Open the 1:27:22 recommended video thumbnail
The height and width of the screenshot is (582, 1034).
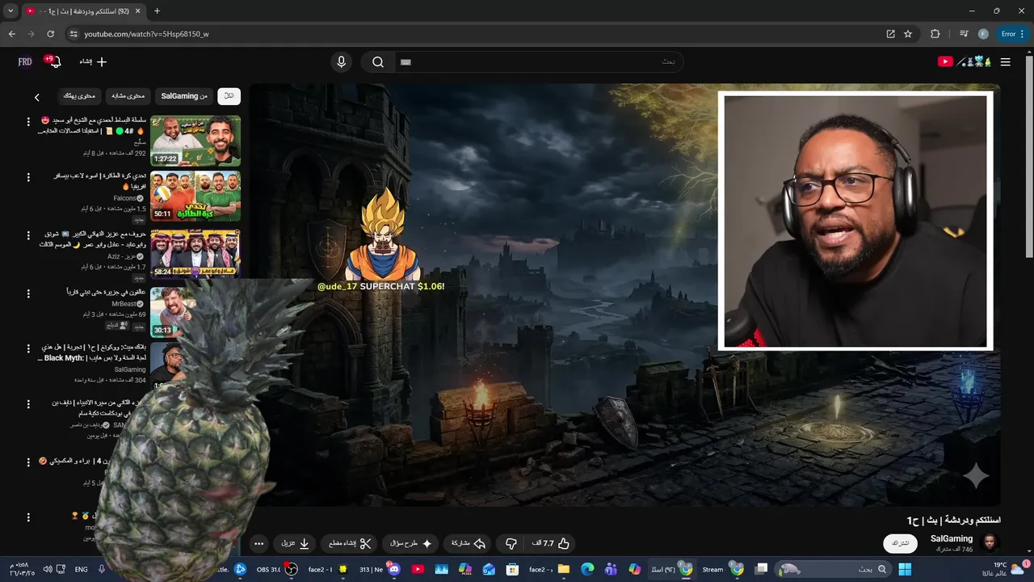pyautogui.click(x=195, y=141)
